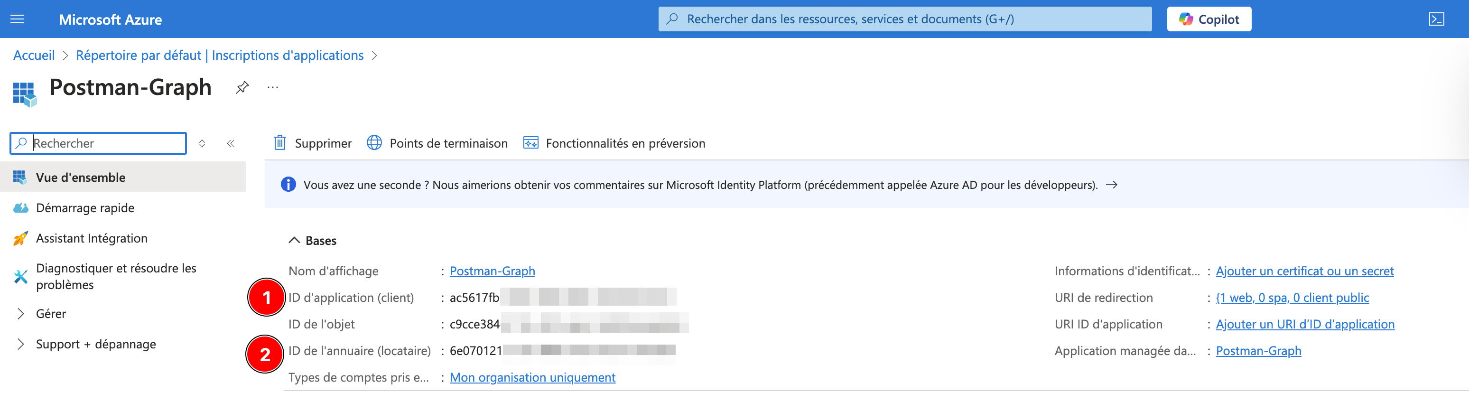This screenshot has height=393, width=1469.
Task: Open more options ellipsis beside Postman-Graph title
Action: 273,87
